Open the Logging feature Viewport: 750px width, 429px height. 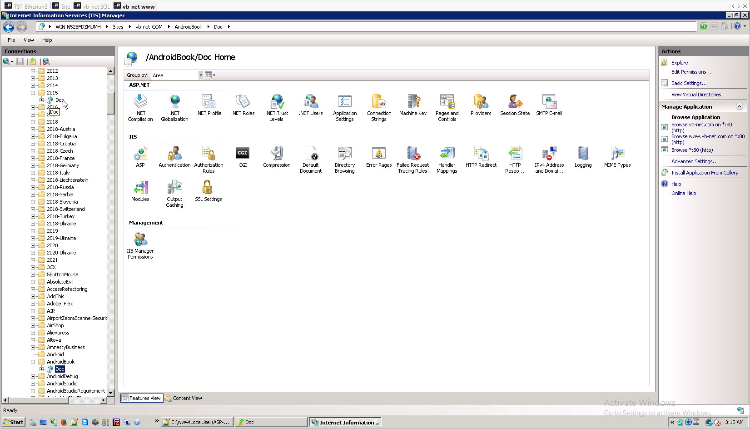[583, 157]
